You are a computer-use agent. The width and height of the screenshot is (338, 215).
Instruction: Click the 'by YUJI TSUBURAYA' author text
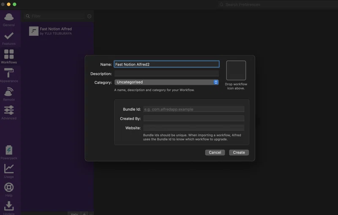56,34
